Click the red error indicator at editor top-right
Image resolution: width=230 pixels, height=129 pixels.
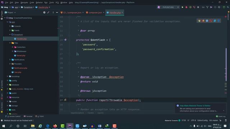click(x=226, y=17)
